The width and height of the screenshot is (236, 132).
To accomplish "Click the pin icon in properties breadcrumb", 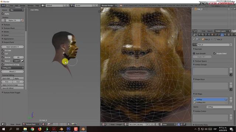I will pyautogui.click(x=194, y=39).
